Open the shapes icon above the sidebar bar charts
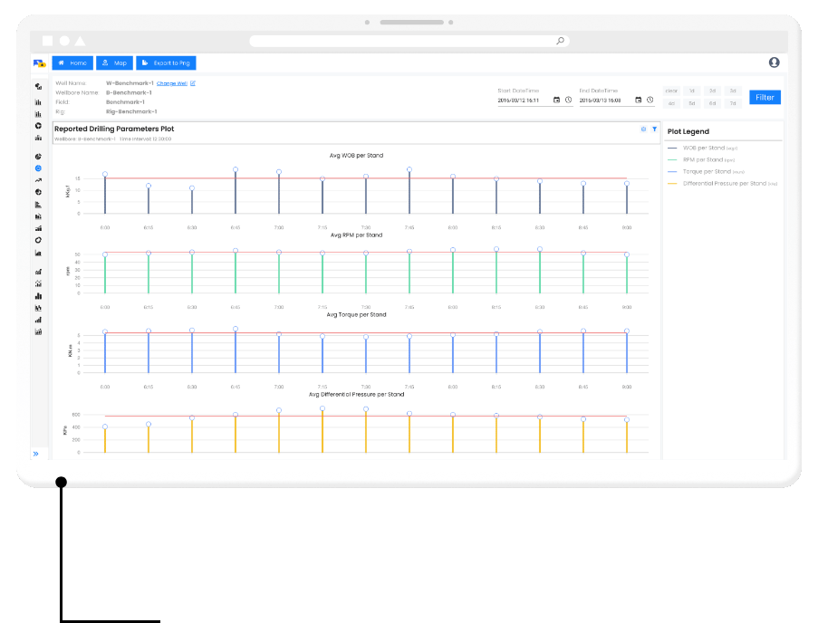The height and width of the screenshot is (623, 818). click(x=38, y=87)
